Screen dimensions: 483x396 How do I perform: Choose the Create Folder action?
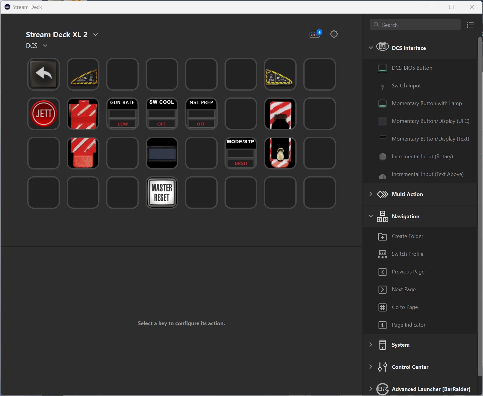pos(407,236)
